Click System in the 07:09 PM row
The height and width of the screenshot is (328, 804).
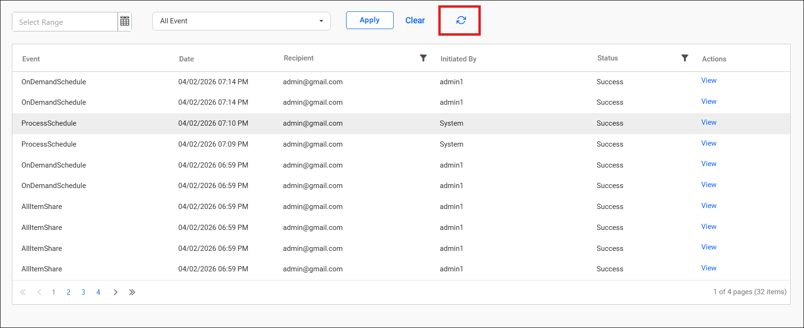pyautogui.click(x=451, y=144)
